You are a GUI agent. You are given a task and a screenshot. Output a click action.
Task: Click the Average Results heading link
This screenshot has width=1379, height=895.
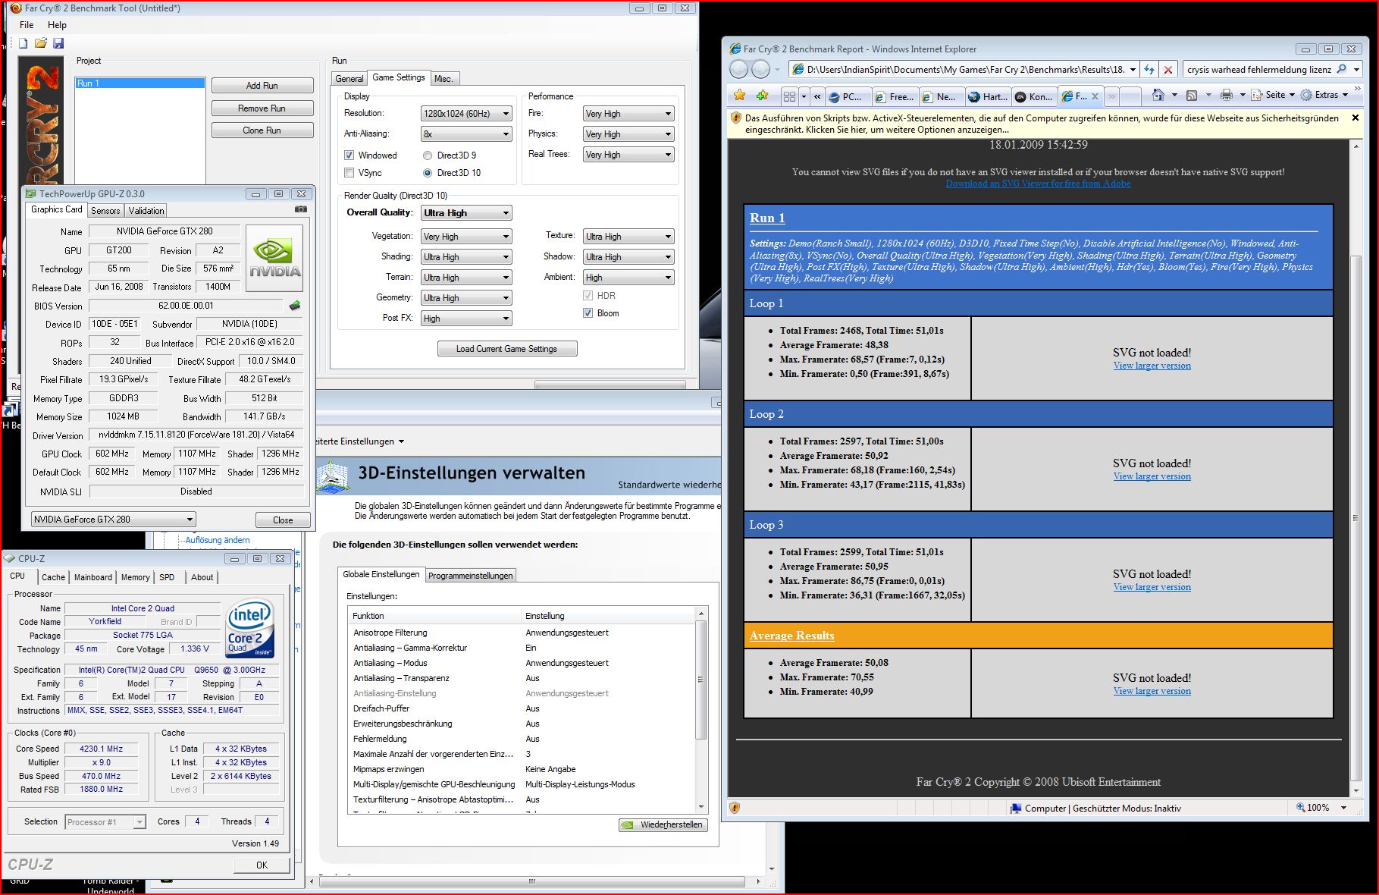point(791,636)
